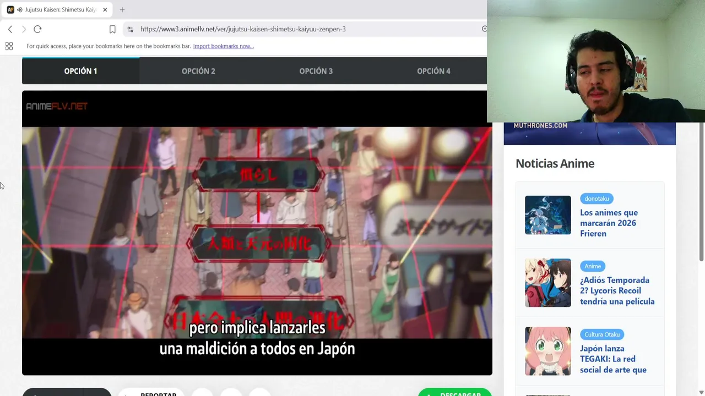
Task: Click the green DESCARGAR button
Action: pyautogui.click(x=454, y=393)
